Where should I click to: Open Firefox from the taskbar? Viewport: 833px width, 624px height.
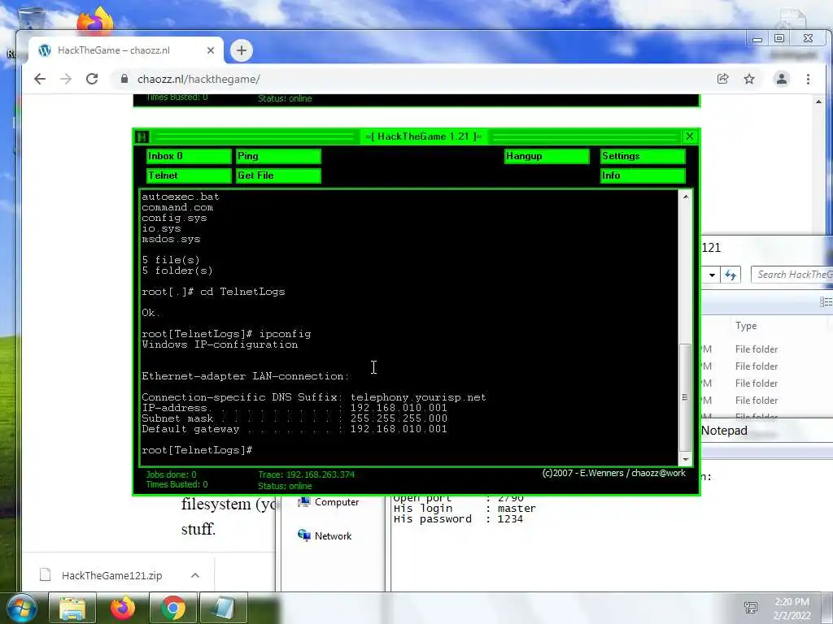pyautogui.click(x=123, y=608)
